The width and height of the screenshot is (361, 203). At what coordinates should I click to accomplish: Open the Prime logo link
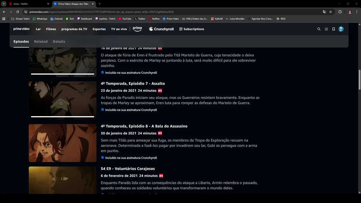(x=137, y=29)
